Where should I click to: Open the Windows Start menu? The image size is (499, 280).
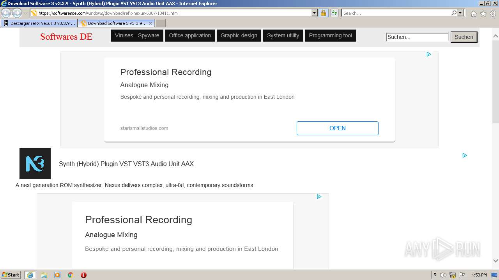coord(11,275)
